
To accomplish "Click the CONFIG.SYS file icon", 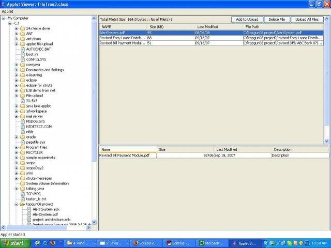I will pyautogui.click(x=23, y=59).
